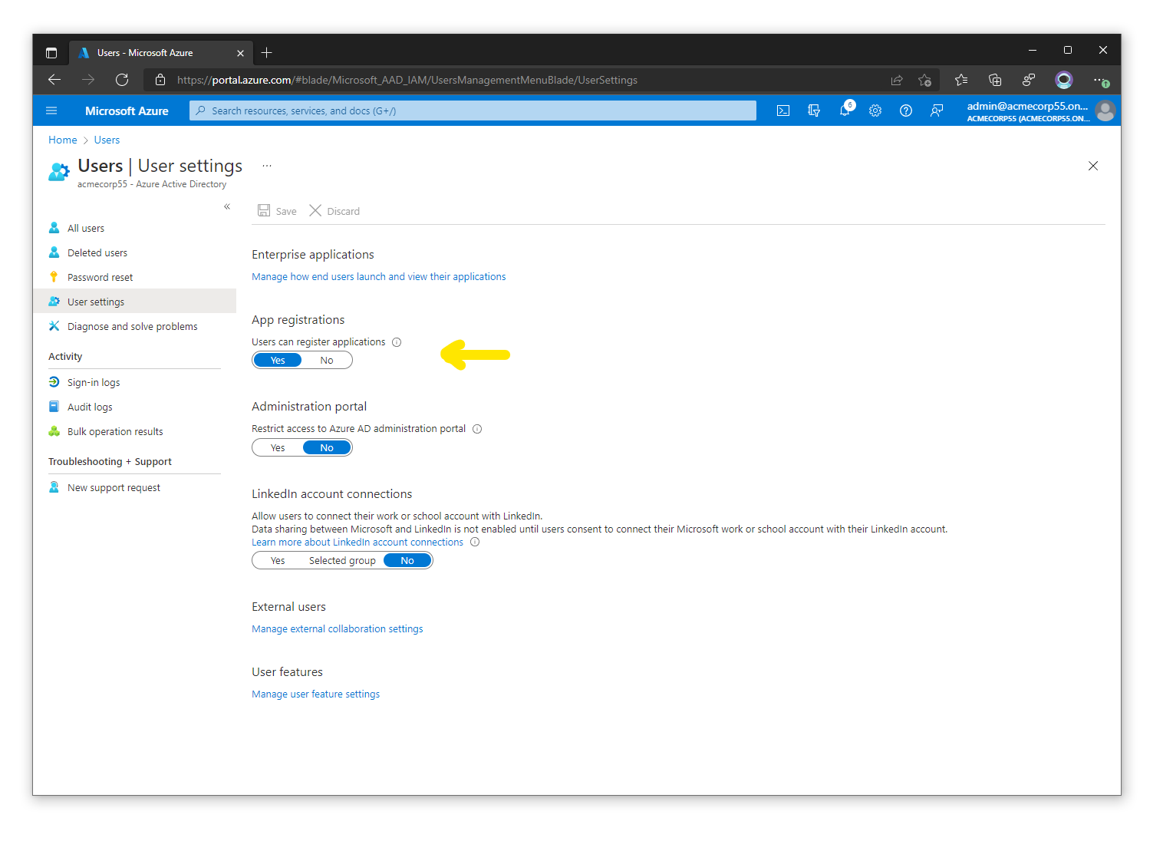
Task: Open the browser settings and more menu
Action: (x=1101, y=80)
